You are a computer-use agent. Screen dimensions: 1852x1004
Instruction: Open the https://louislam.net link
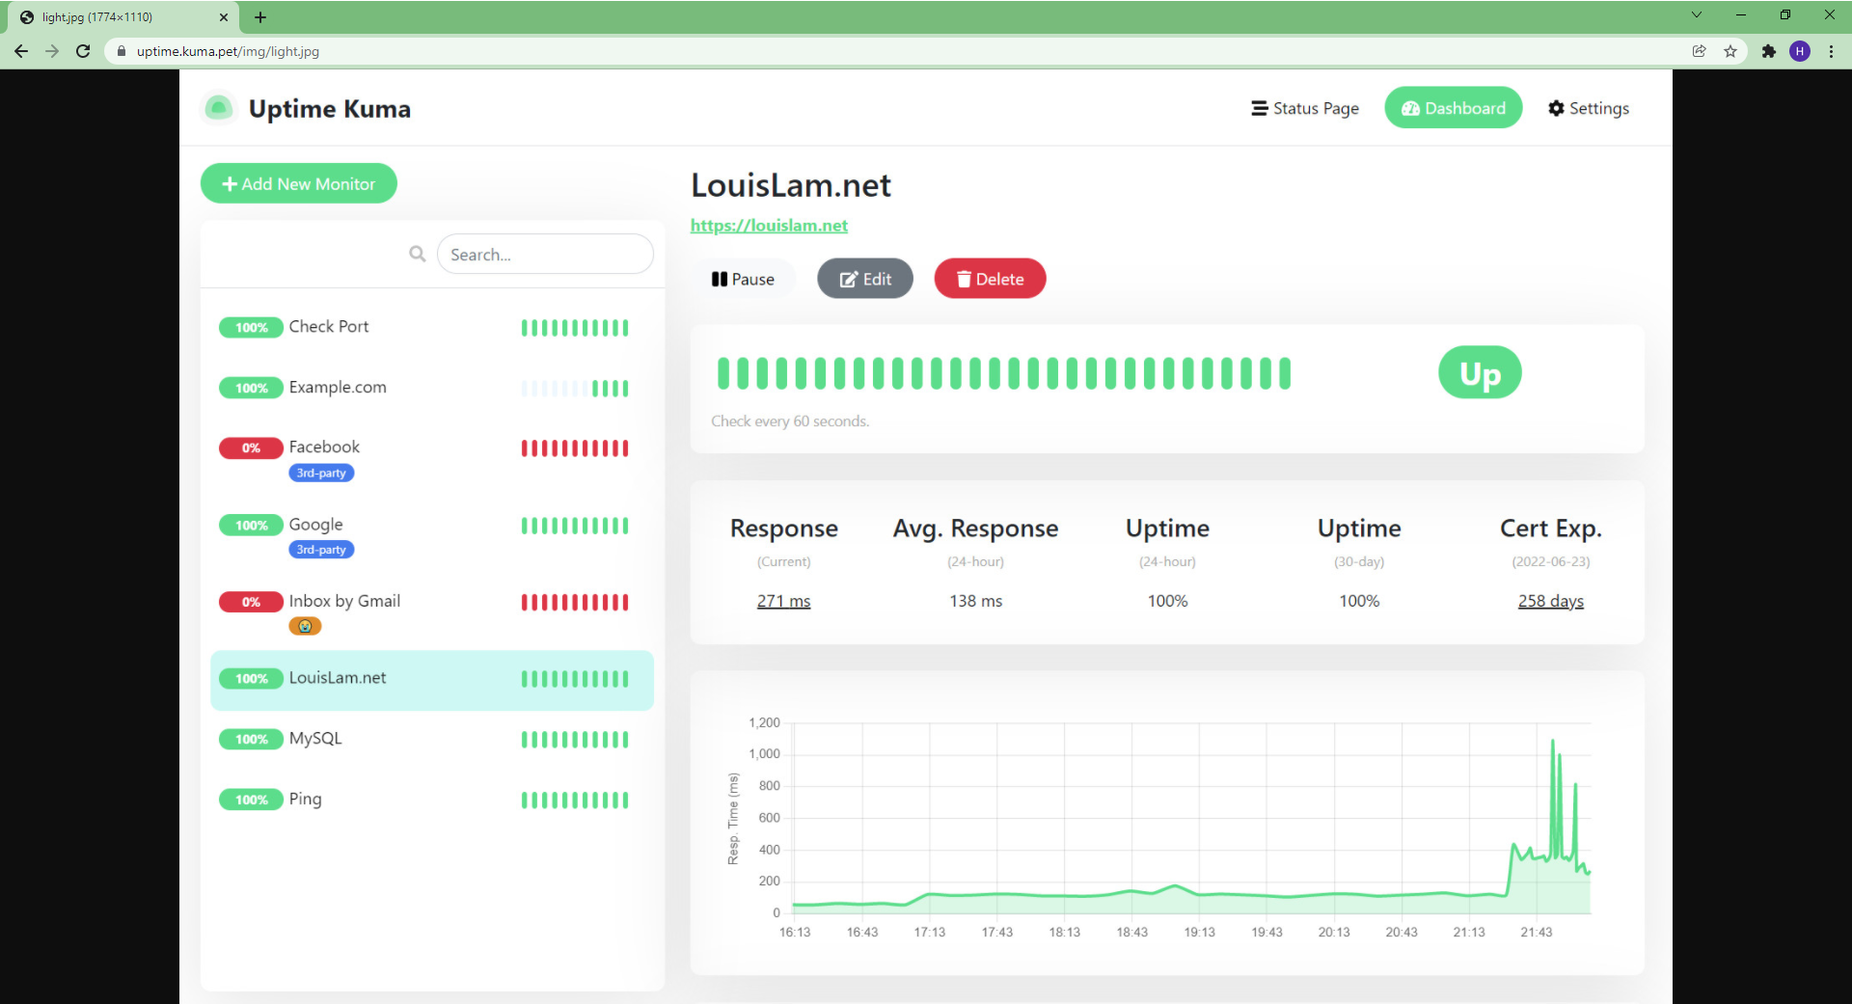click(x=769, y=225)
